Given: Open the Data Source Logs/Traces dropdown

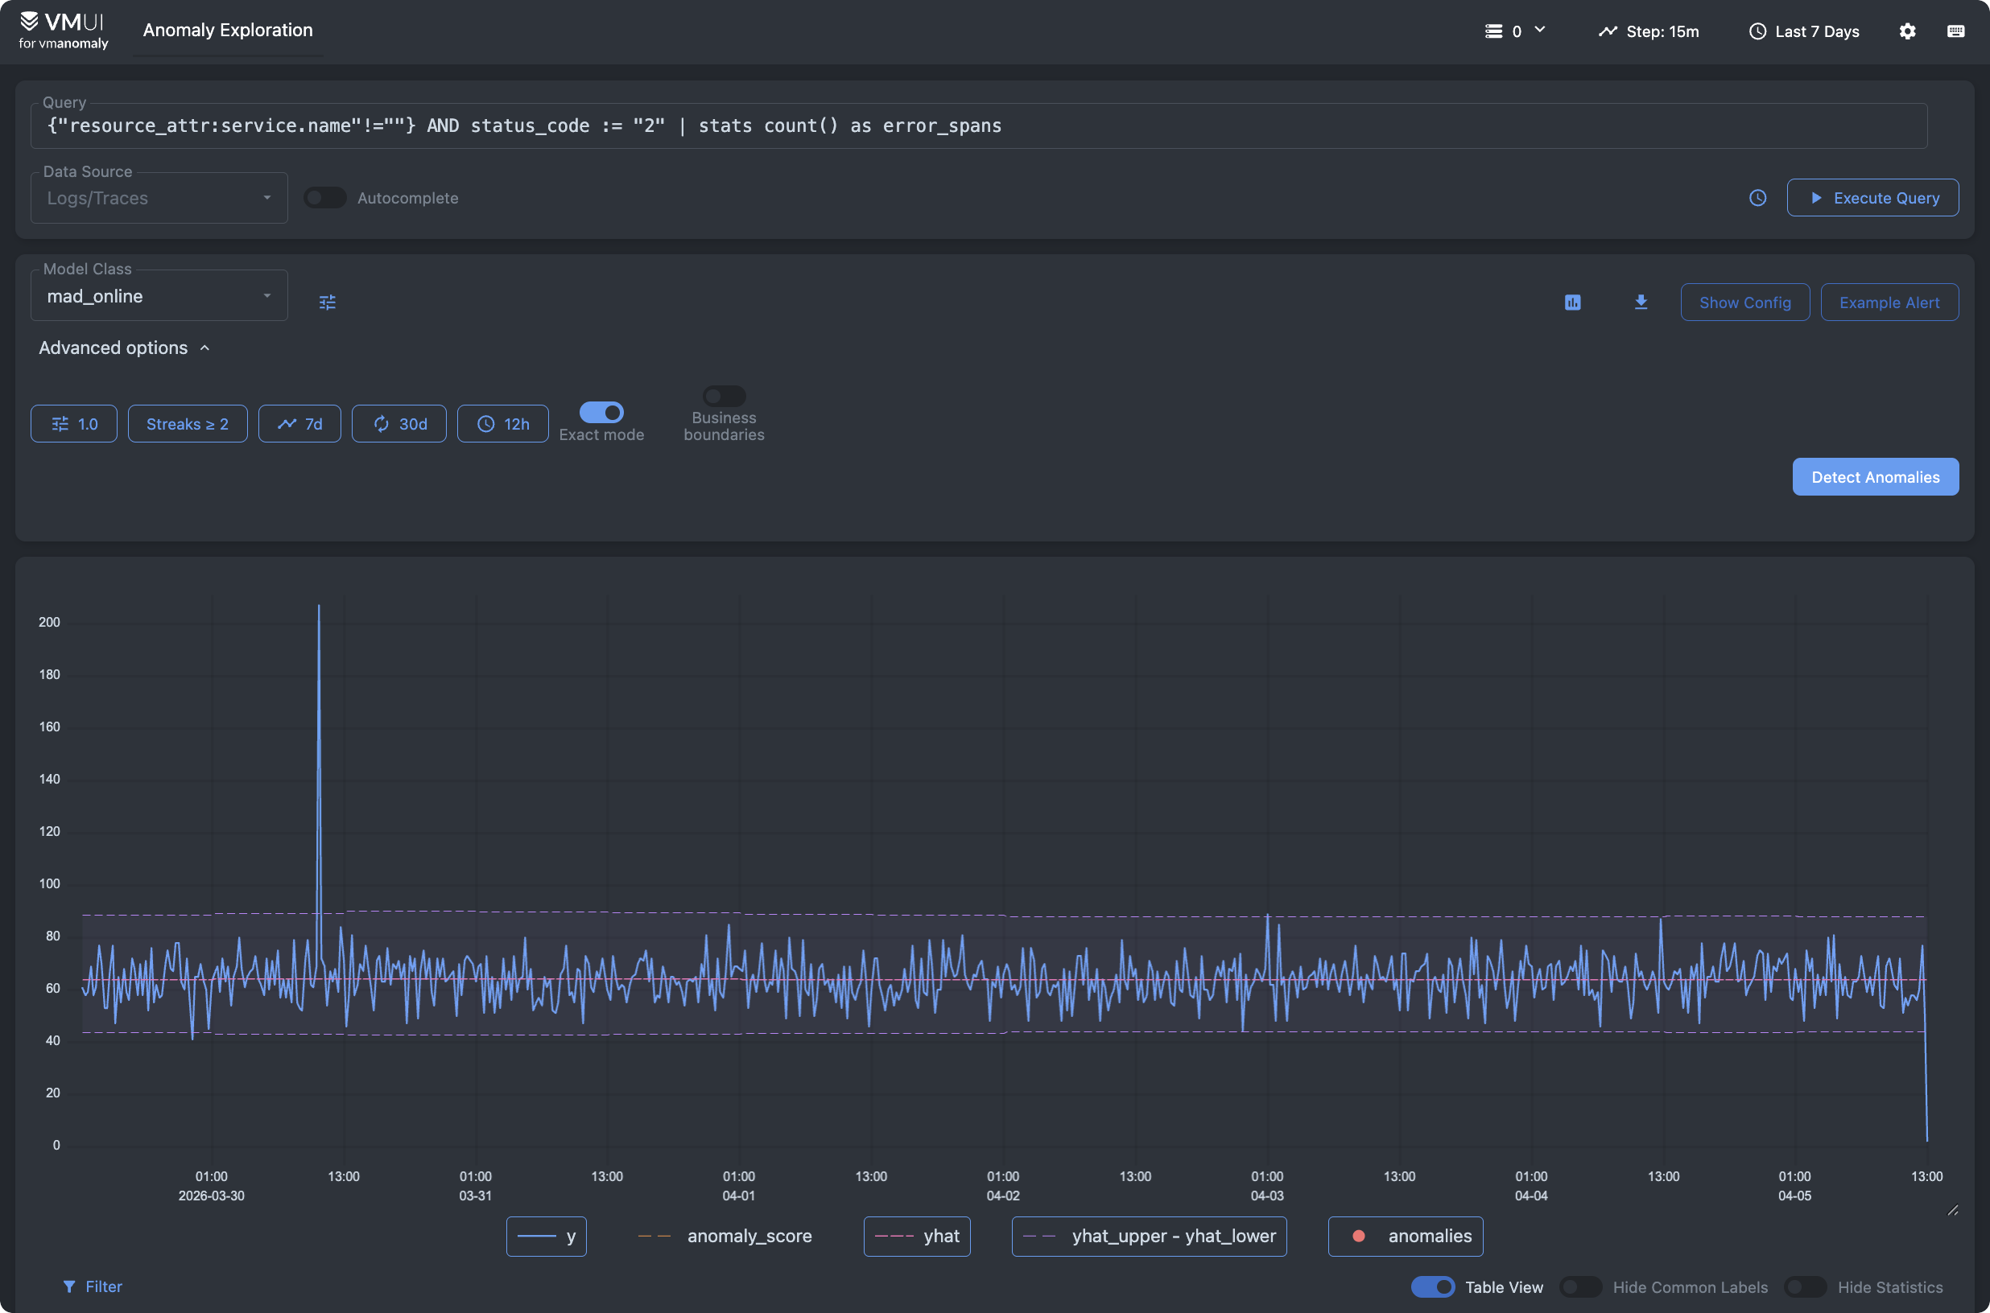Looking at the screenshot, I should coord(159,198).
